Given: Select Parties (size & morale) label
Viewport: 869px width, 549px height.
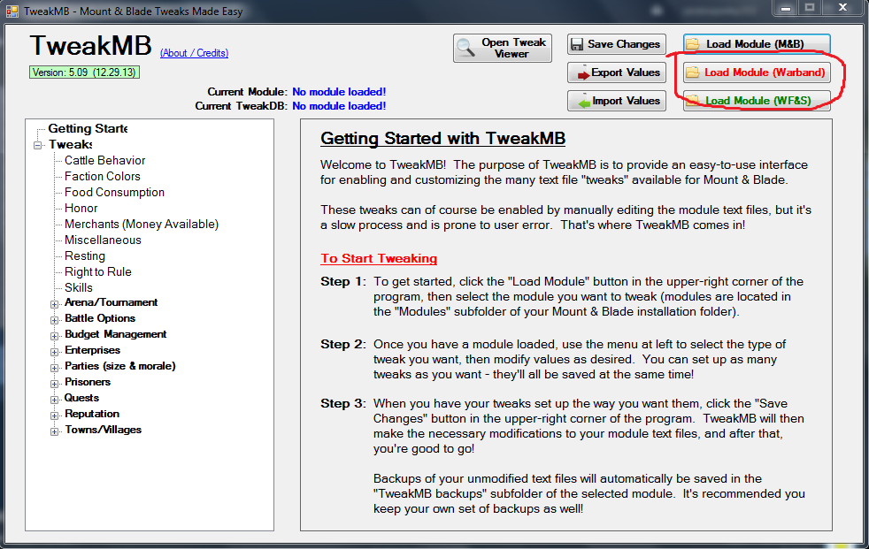Looking at the screenshot, I should click(119, 366).
